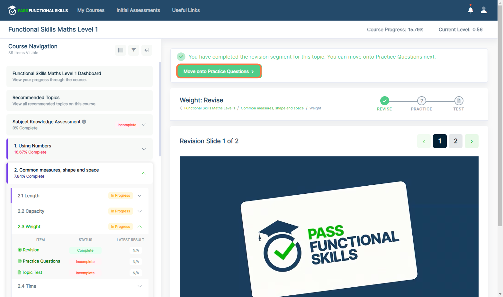Click the N/A result for Revision
This screenshot has width=503, height=297.
pos(136,250)
